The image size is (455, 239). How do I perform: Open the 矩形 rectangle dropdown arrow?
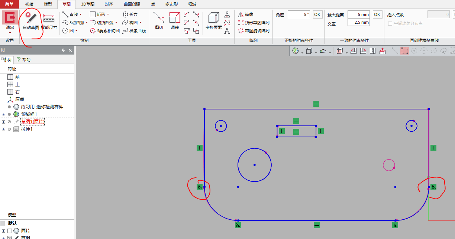pyautogui.click(x=108, y=14)
